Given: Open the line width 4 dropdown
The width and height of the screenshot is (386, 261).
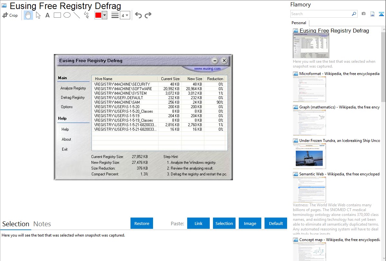Looking at the screenshot, I should coord(125,15).
